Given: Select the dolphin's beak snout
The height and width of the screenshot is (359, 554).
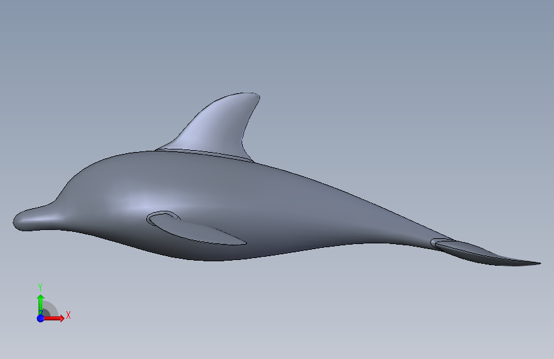Looking at the screenshot, I should tap(35, 218).
